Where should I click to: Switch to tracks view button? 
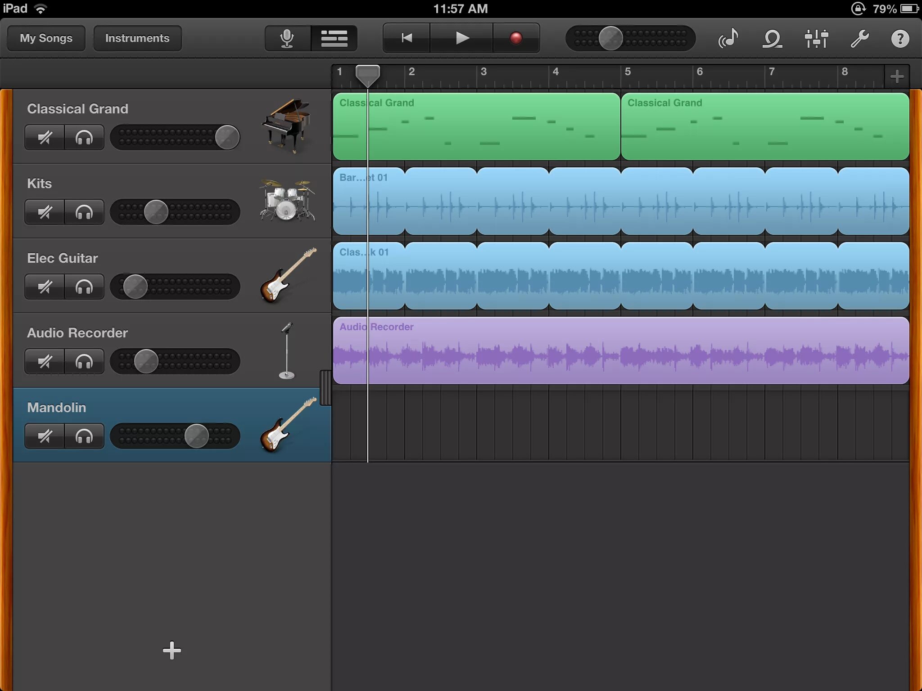click(334, 39)
